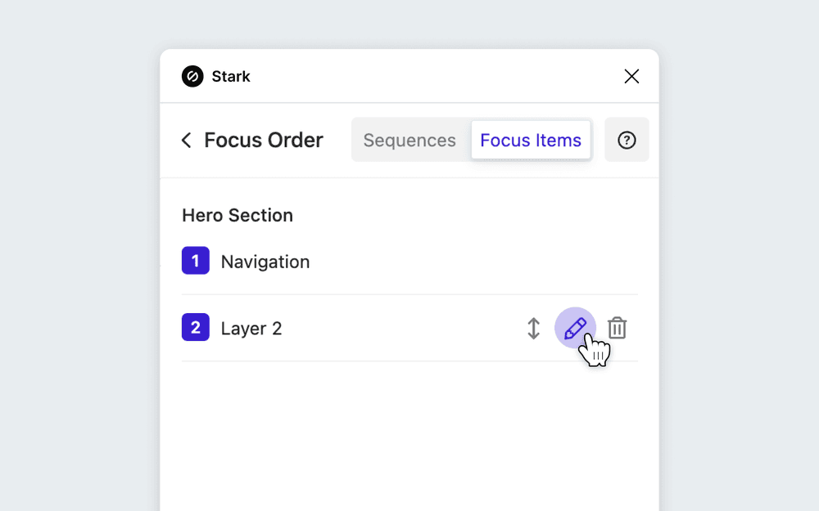Image resolution: width=819 pixels, height=511 pixels.
Task: Click the highlighted purple edit circle
Action: 576,327
